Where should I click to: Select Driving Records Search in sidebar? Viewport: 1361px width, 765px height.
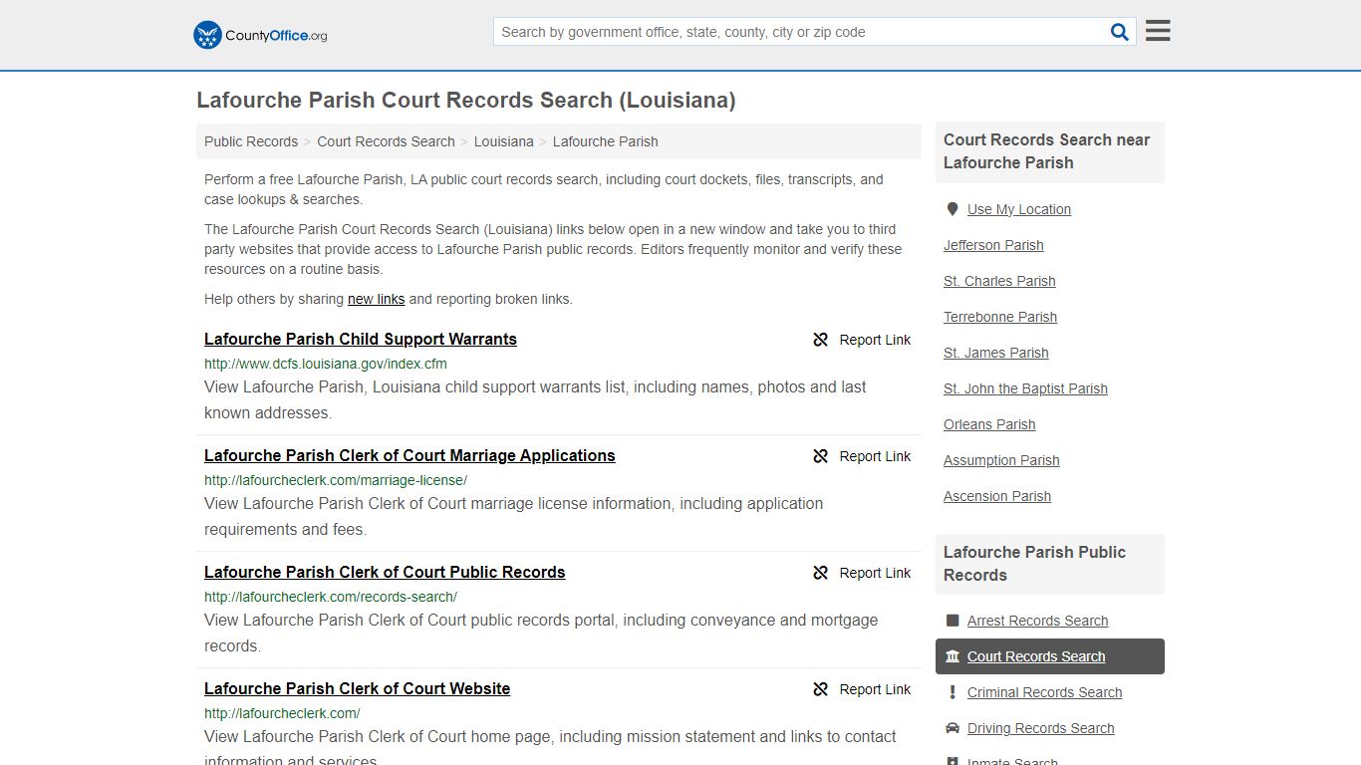[1040, 728]
